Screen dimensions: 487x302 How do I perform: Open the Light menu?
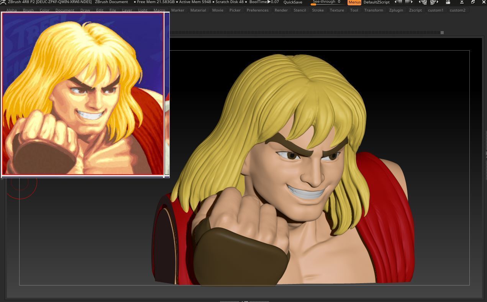coord(143,10)
